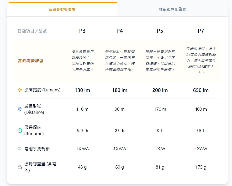Click the 1 X AA battery spec

160,149
